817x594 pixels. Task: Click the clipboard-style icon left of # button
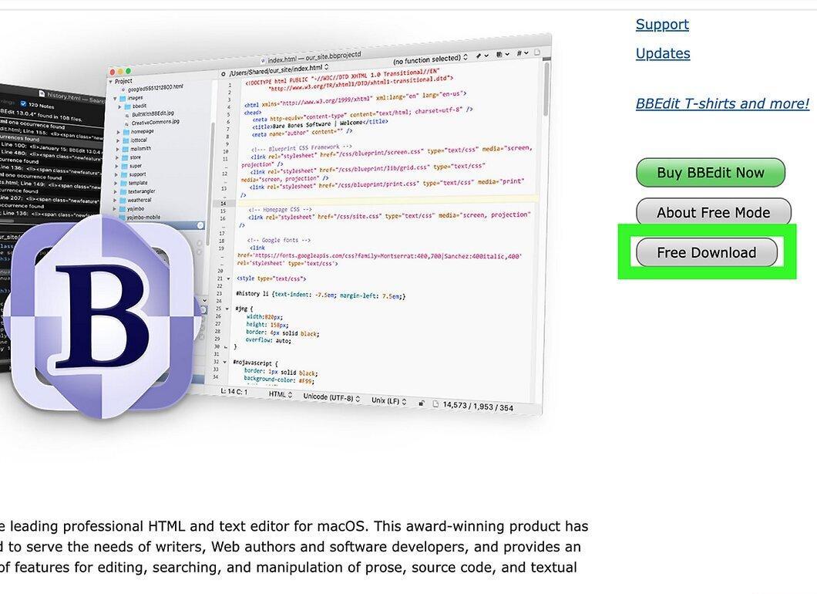point(499,54)
